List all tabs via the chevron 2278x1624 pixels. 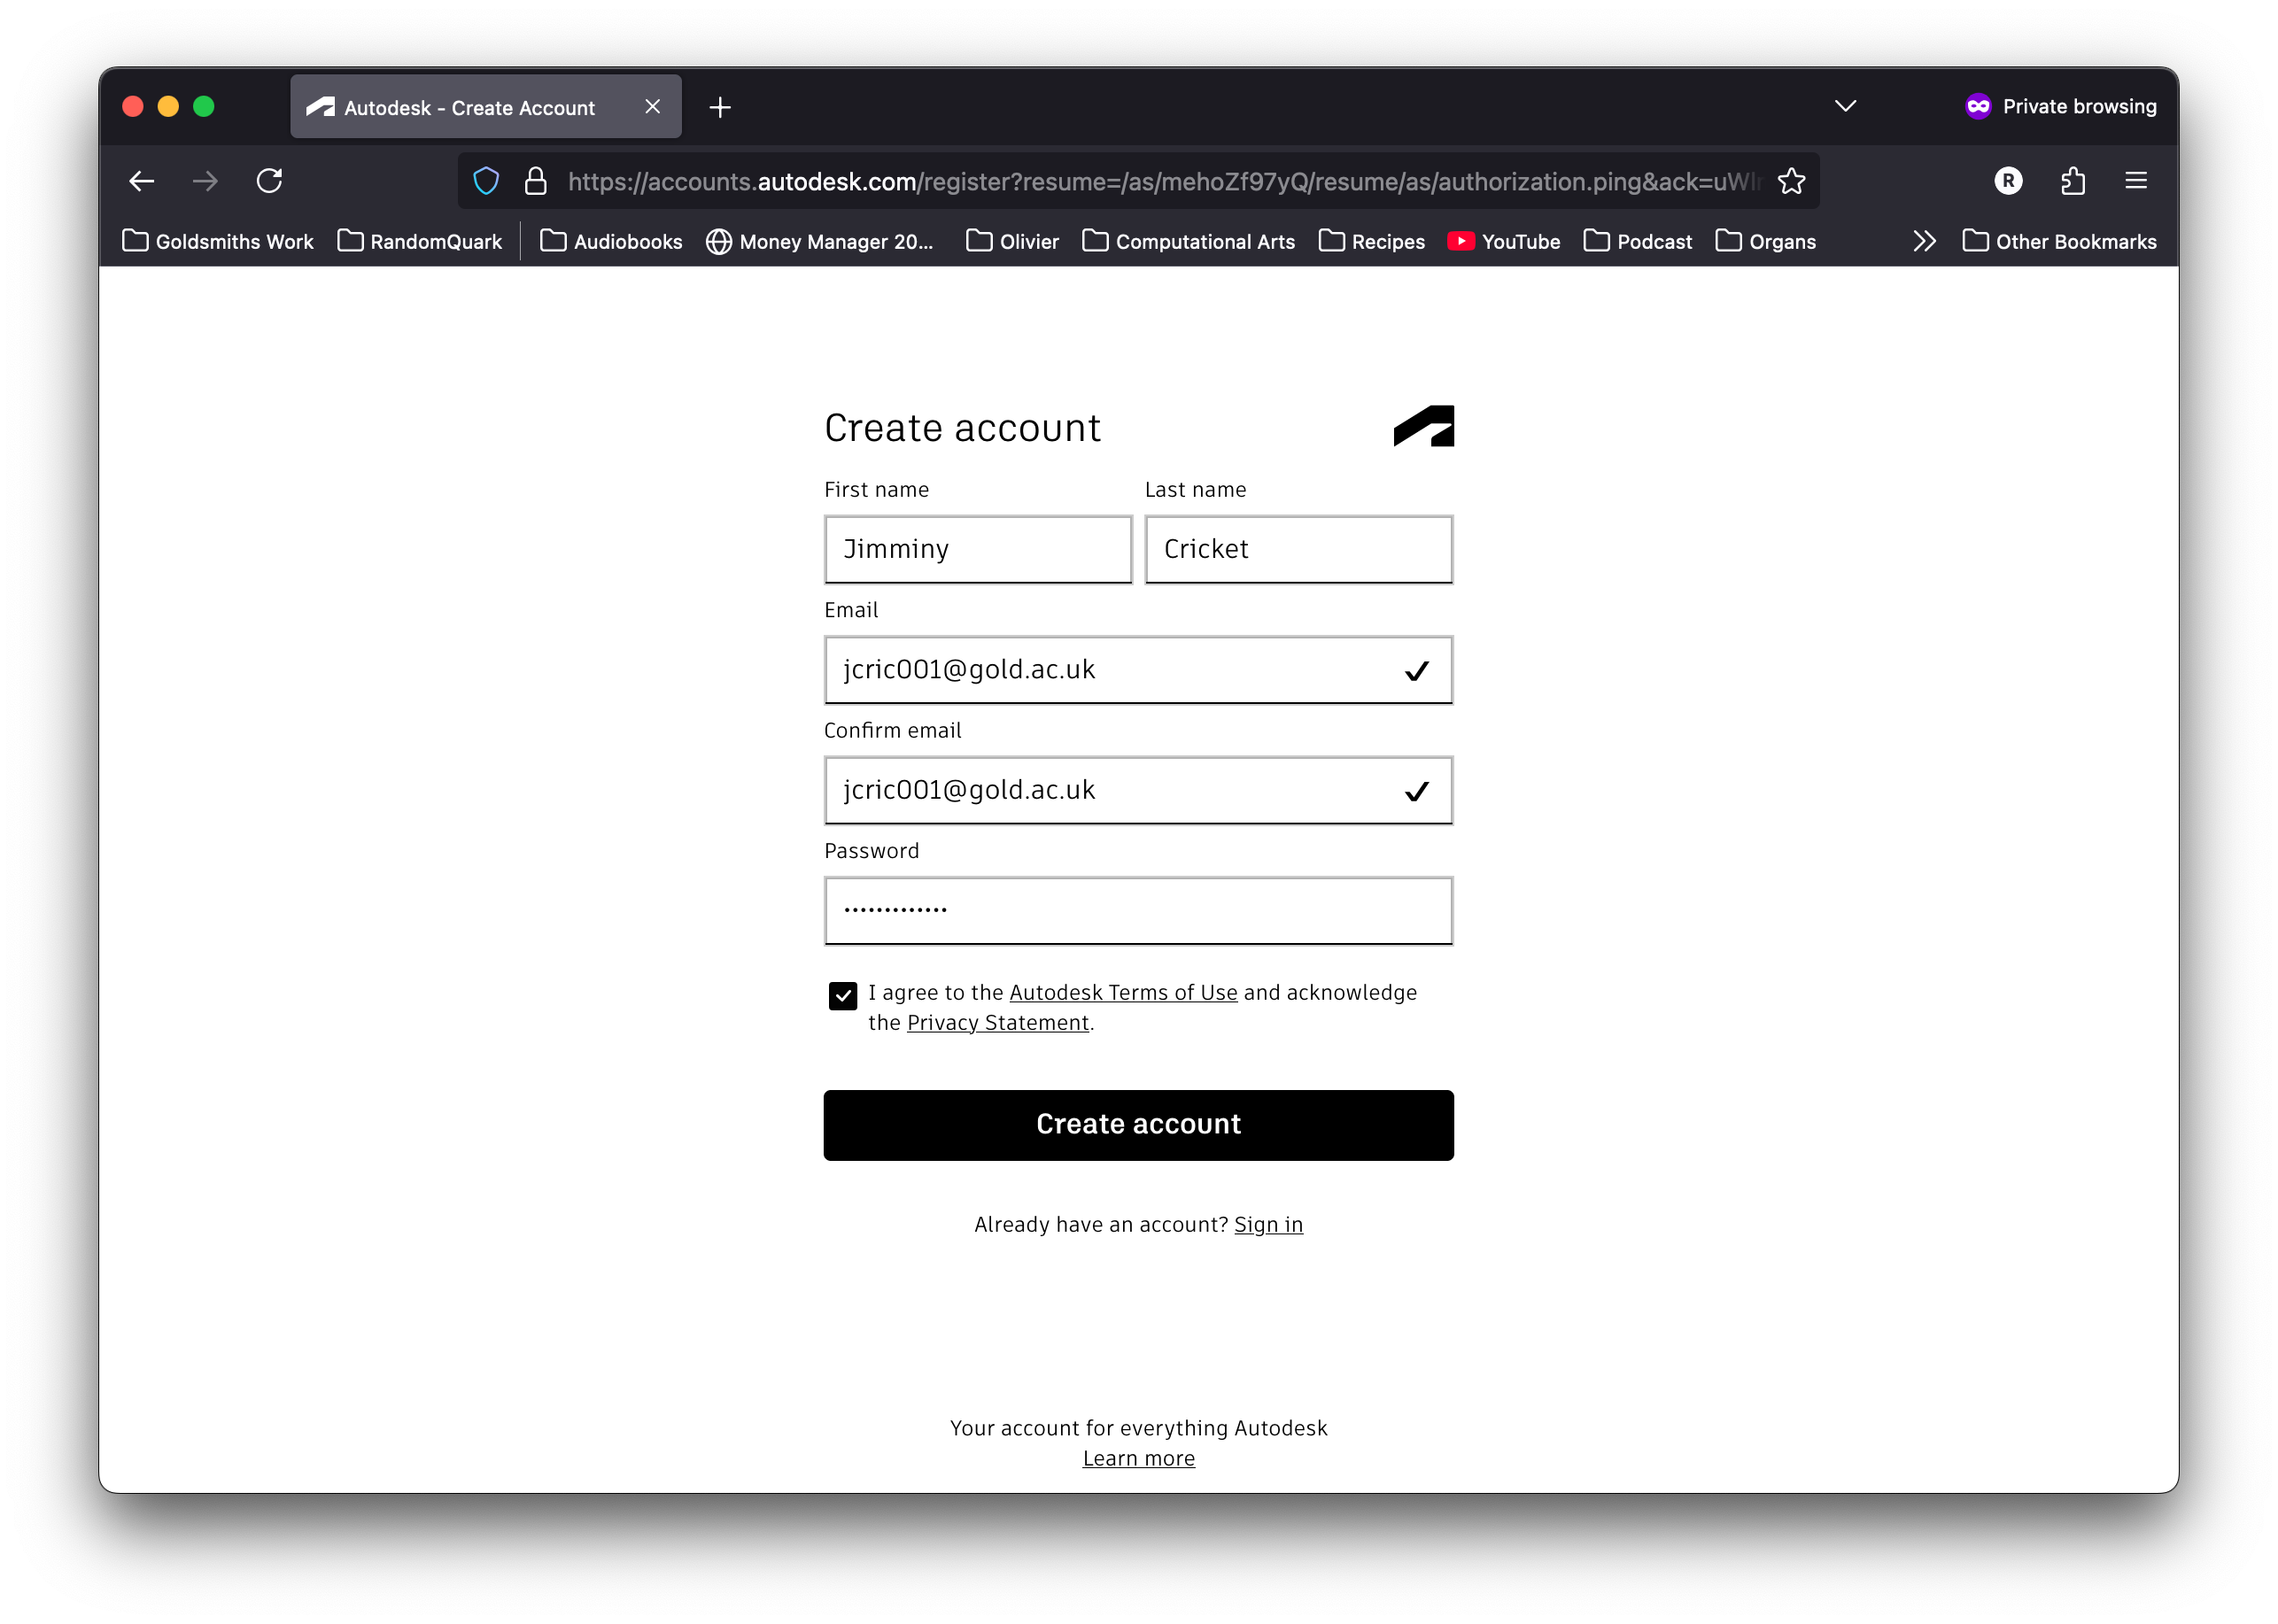(x=1846, y=106)
